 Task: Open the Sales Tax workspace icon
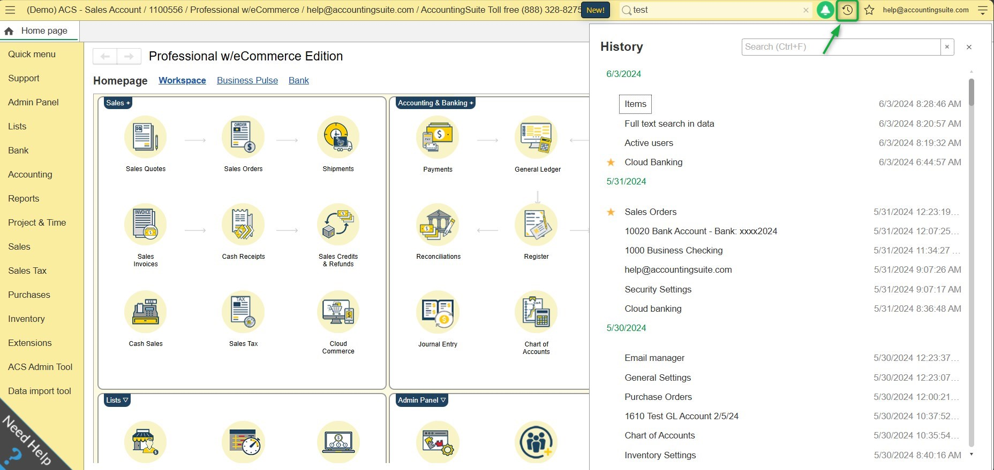(x=243, y=312)
